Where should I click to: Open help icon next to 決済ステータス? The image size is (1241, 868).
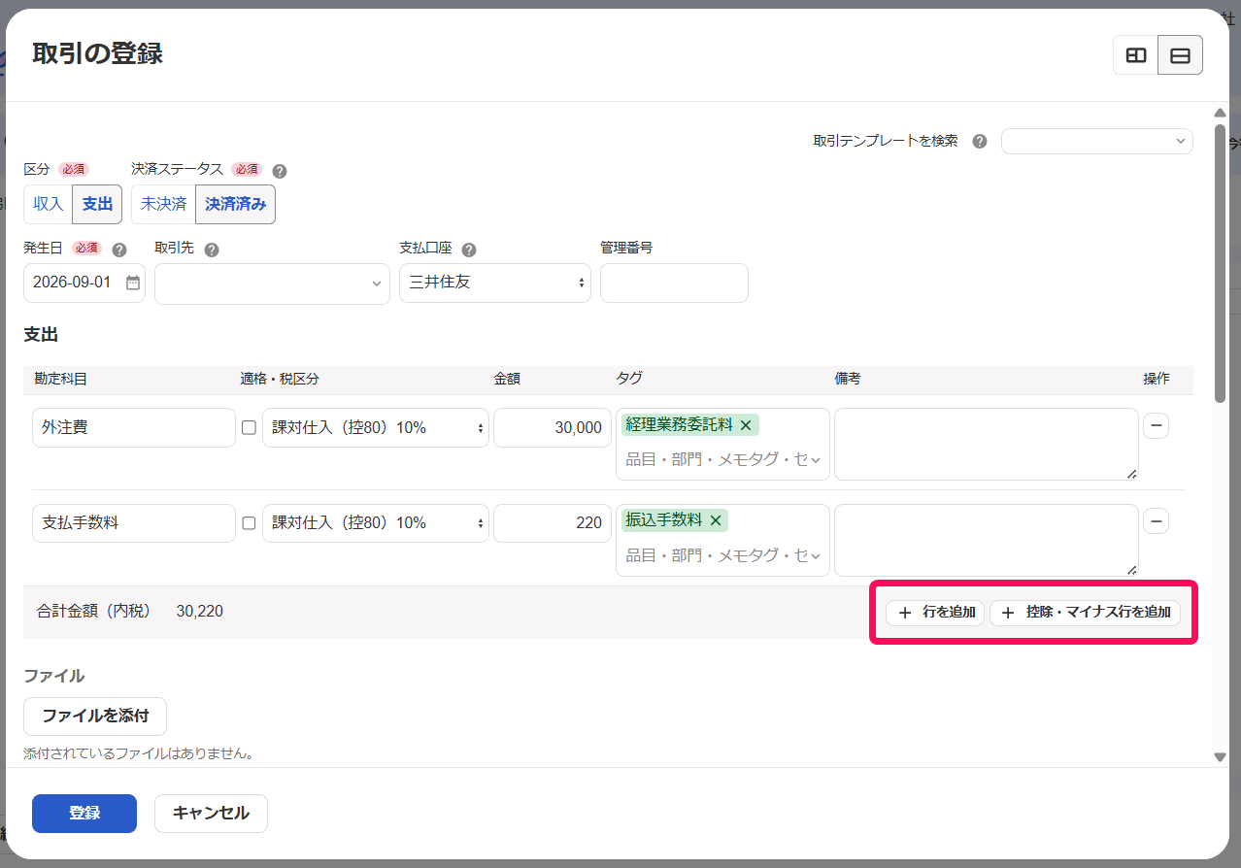coord(280,171)
